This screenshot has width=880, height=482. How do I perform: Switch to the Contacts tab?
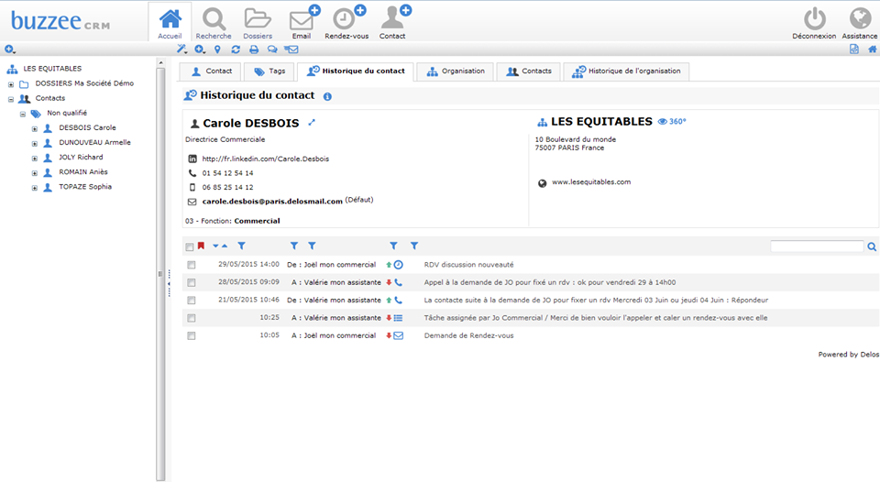pyautogui.click(x=529, y=71)
